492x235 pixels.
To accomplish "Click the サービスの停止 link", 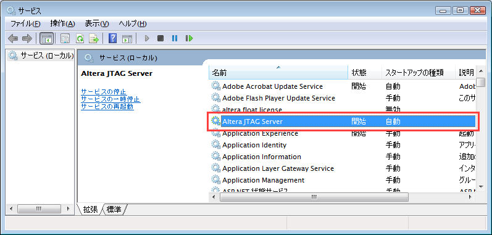I will (104, 92).
